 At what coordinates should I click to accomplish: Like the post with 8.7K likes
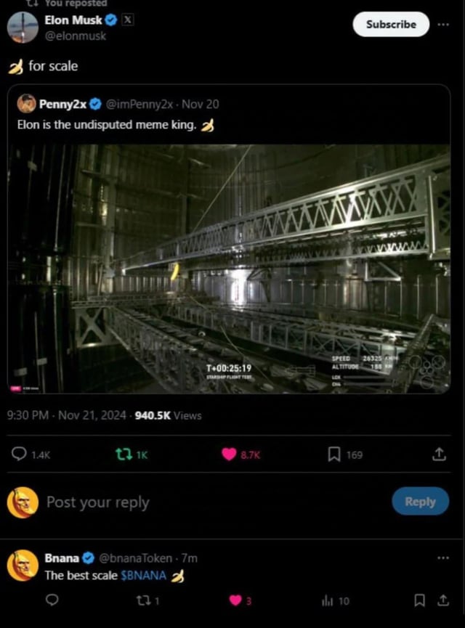[x=229, y=454]
